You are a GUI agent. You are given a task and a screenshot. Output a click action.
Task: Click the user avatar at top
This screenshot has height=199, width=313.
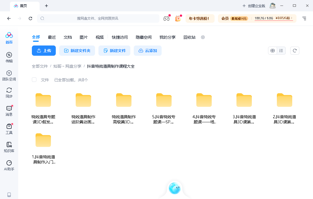tap(273, 6)
